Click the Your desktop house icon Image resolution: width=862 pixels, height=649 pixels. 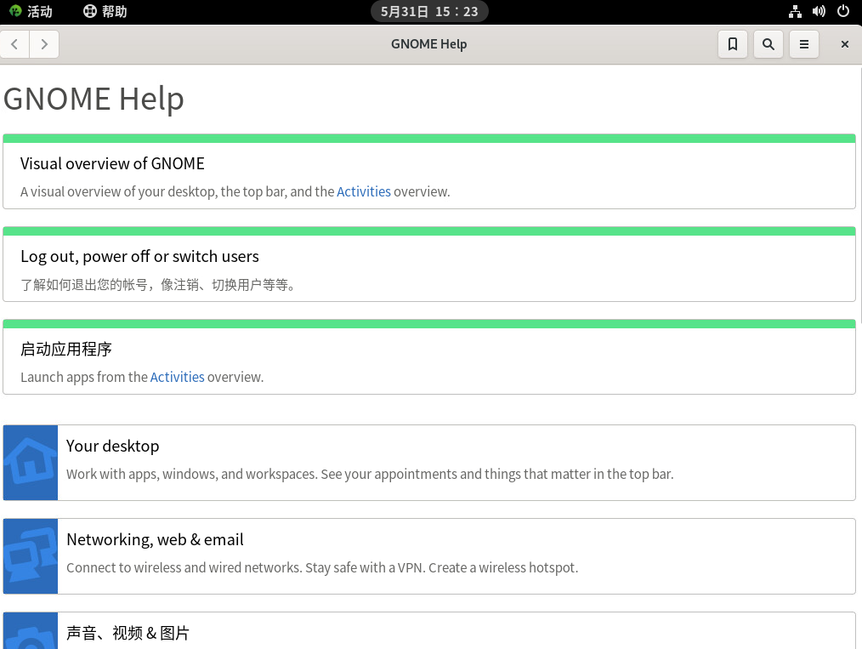tap(31, 463)
